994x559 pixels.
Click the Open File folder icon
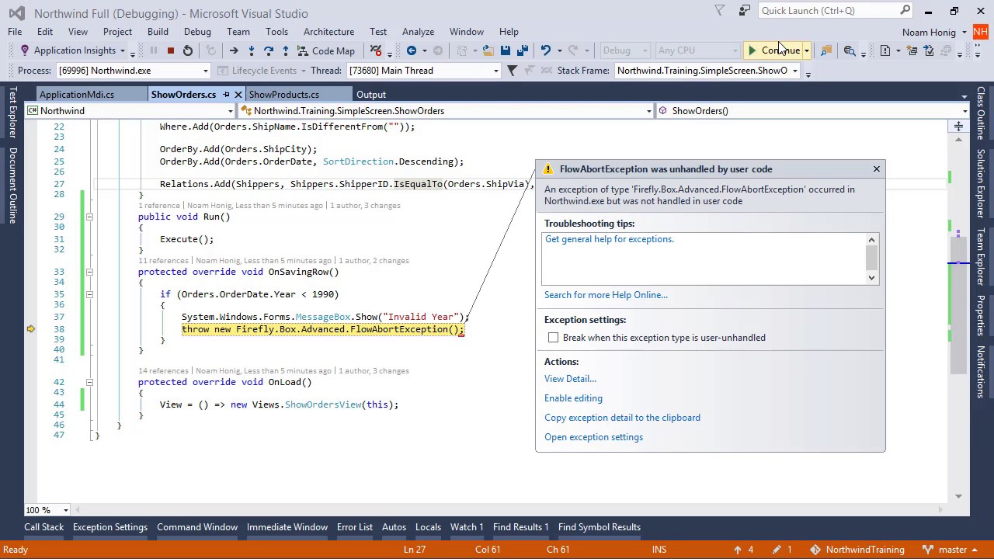tap(488, 50)
